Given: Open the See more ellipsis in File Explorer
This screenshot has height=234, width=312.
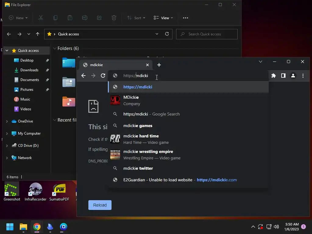Looking at the screenshot, I should pos(186,18).
